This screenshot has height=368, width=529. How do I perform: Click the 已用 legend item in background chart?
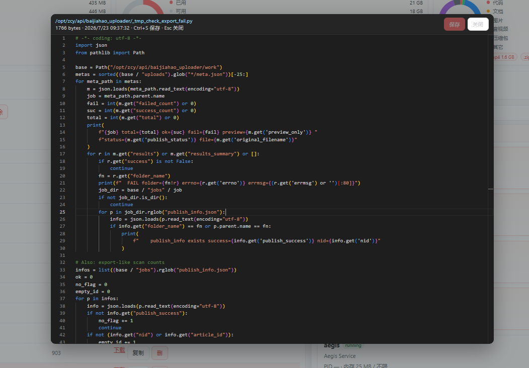[x=178, y=3]
